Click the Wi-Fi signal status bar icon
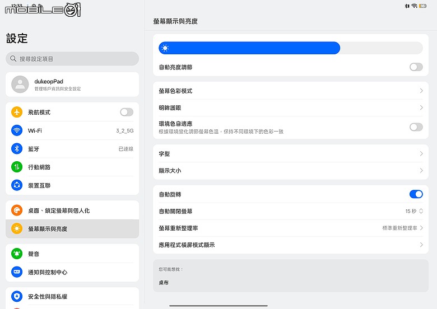This screenshot has width=437, height=309. click(x=415, y=6)
